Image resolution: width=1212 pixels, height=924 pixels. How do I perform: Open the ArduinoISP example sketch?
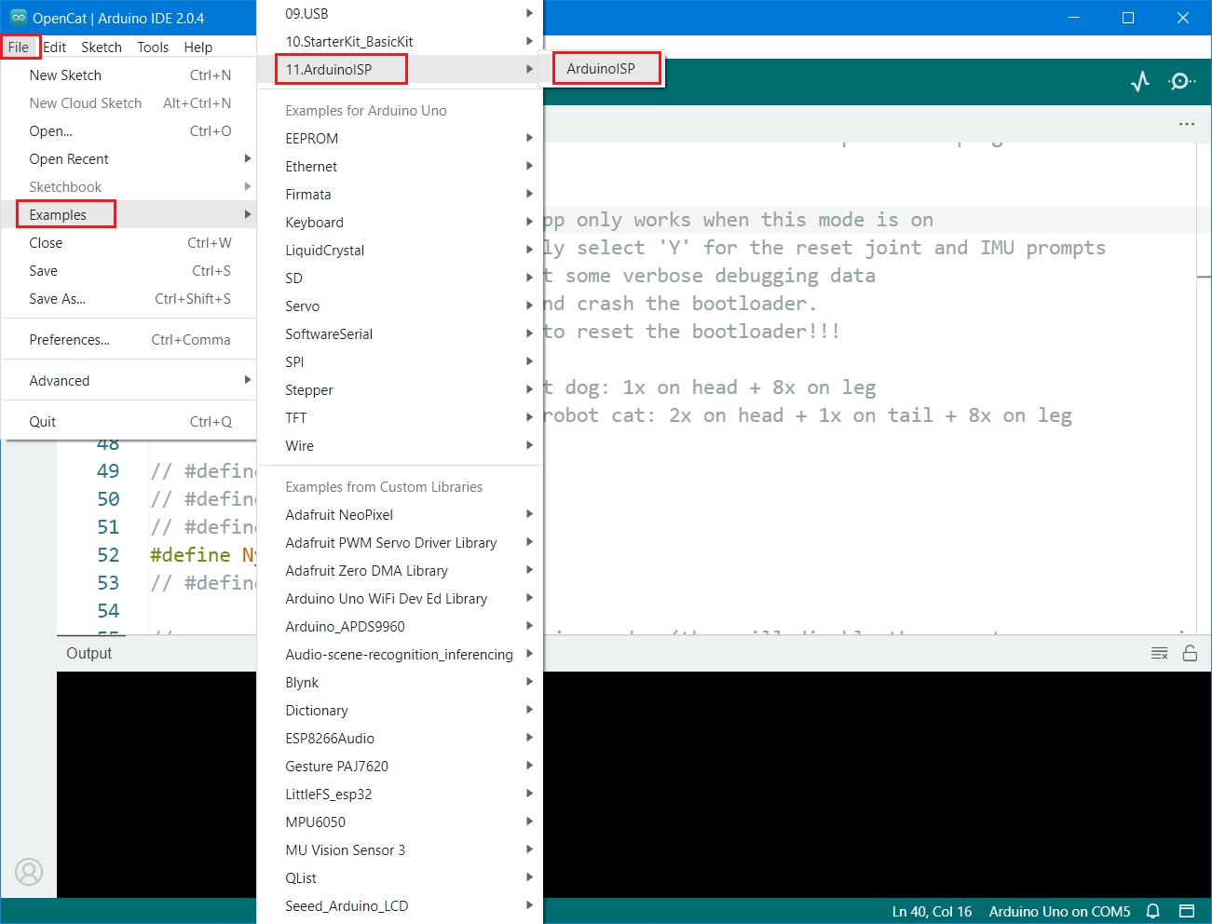pos(601,69)
